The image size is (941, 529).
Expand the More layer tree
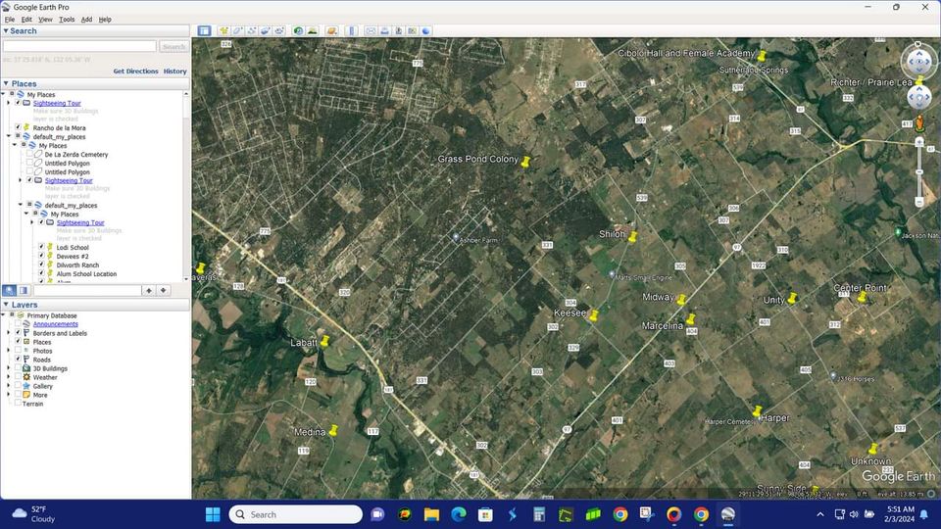(x=9, y=395)
